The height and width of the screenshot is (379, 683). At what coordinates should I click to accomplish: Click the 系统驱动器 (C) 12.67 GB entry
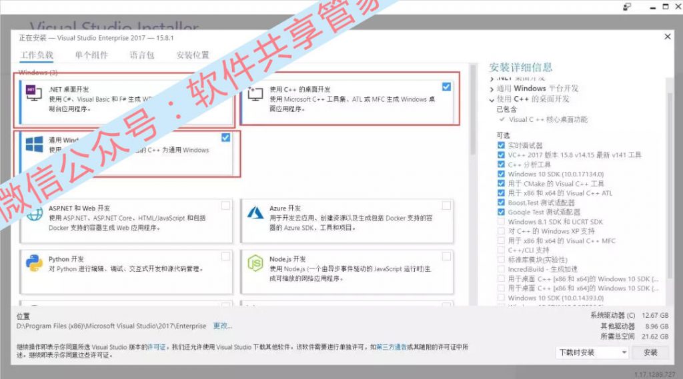(x=630, y=316)
